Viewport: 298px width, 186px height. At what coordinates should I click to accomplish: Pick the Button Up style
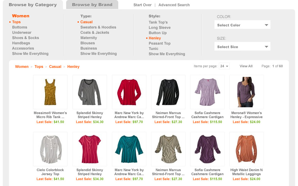(x=158, y=33)
